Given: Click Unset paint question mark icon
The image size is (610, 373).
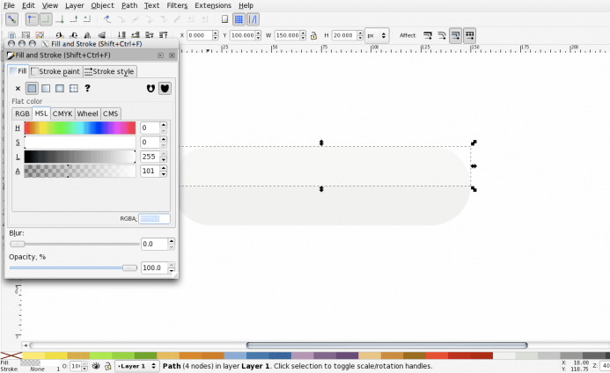Looking at the screenshot, I should (x=87, y=88).
